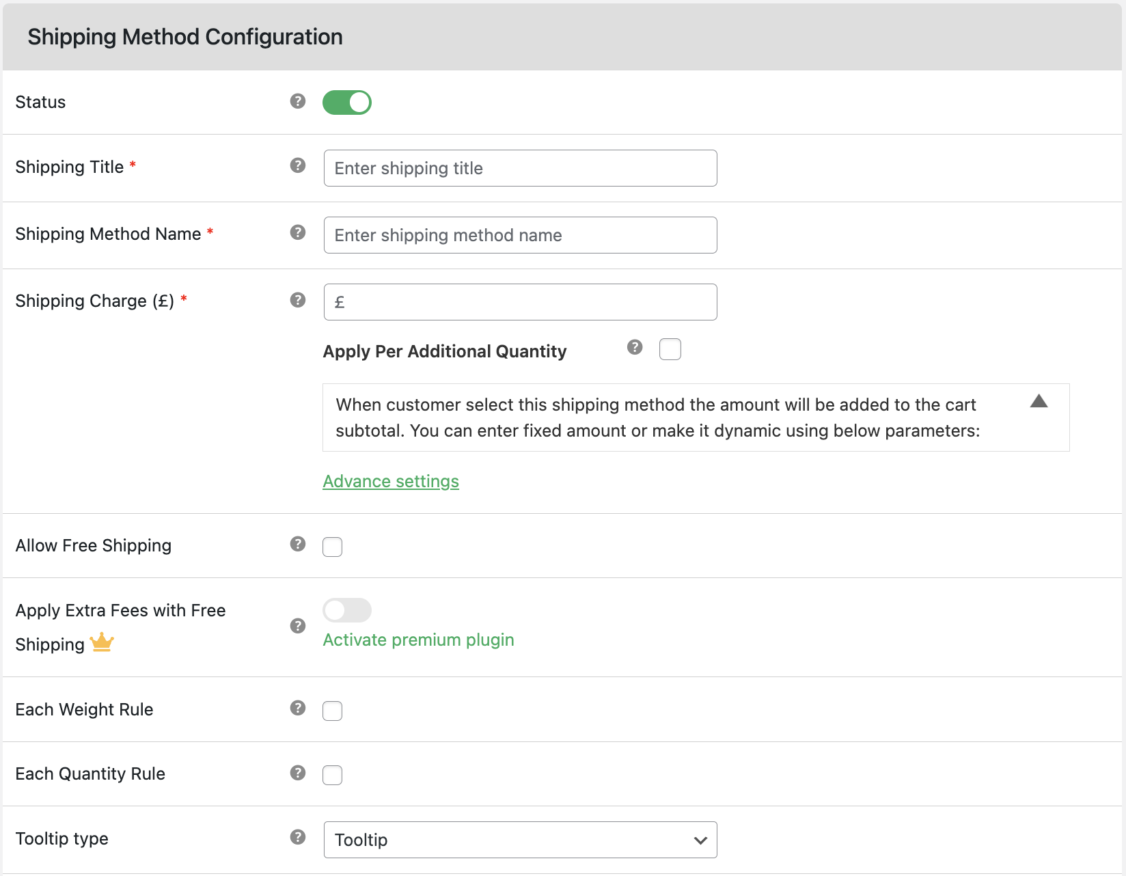Show help for Shipping Charge field
Viewport: 1126px width, 876px height.
[297, 300]
